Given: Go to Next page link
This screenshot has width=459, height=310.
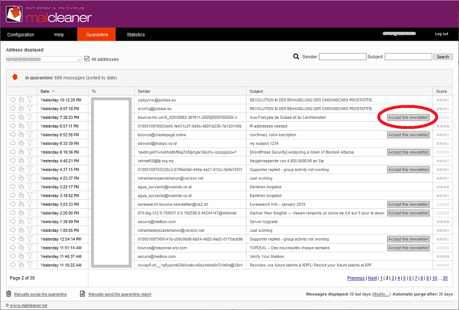Looking at the screenshot, I should click(x=372, y=278).
